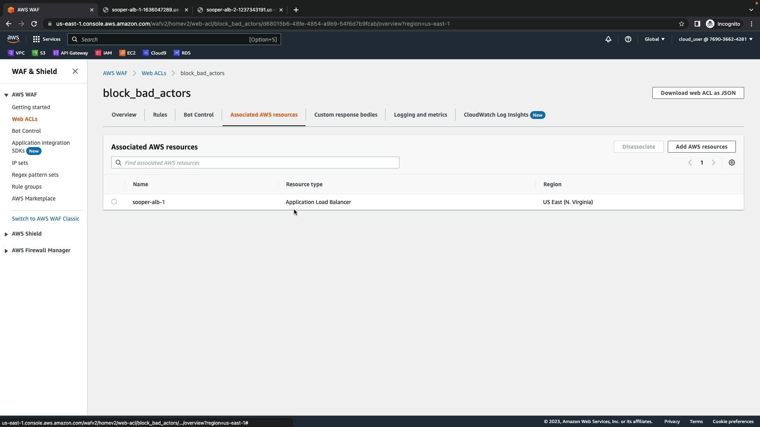This screenshot has height=427, width=760.
Task: Open the notifications bell icon
Action: tap(608, 39)
